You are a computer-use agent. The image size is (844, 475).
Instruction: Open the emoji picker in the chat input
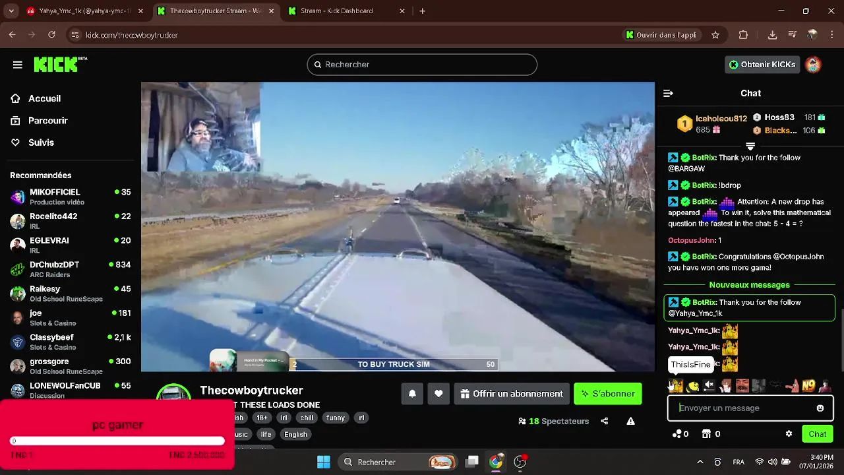tap(820, 408)
